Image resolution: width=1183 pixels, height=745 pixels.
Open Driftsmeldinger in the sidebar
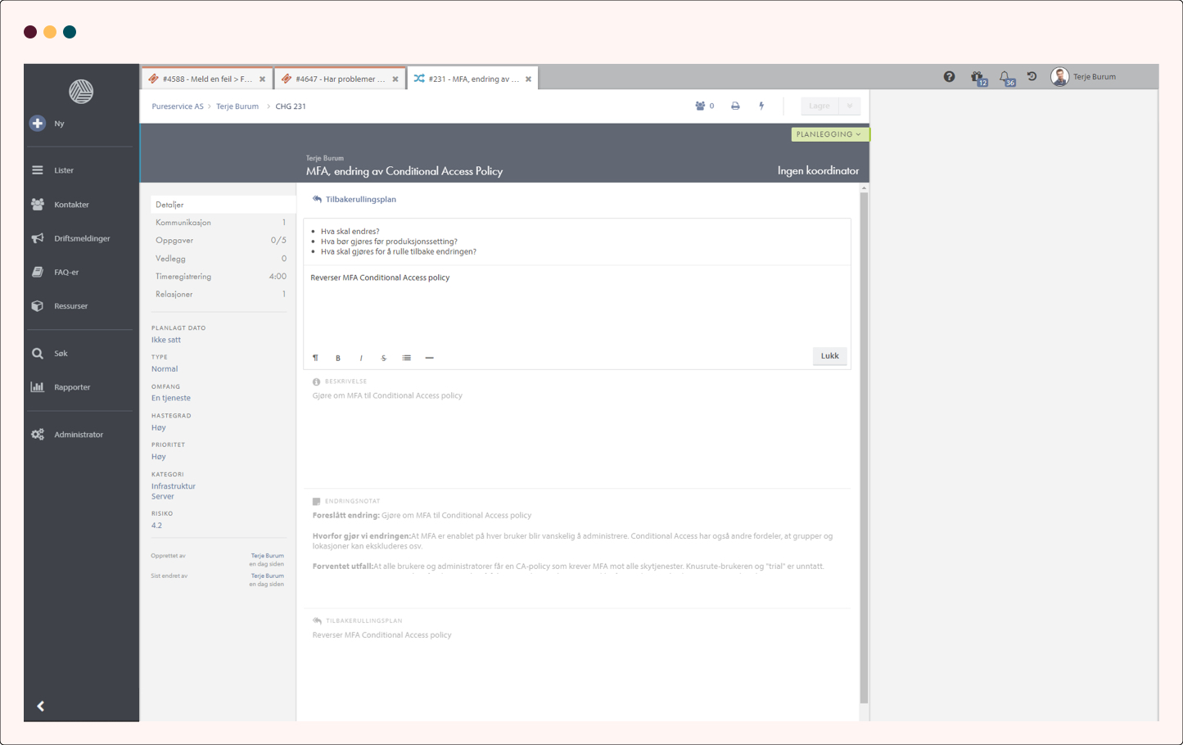pyautogui.click(x=81, y=239)
